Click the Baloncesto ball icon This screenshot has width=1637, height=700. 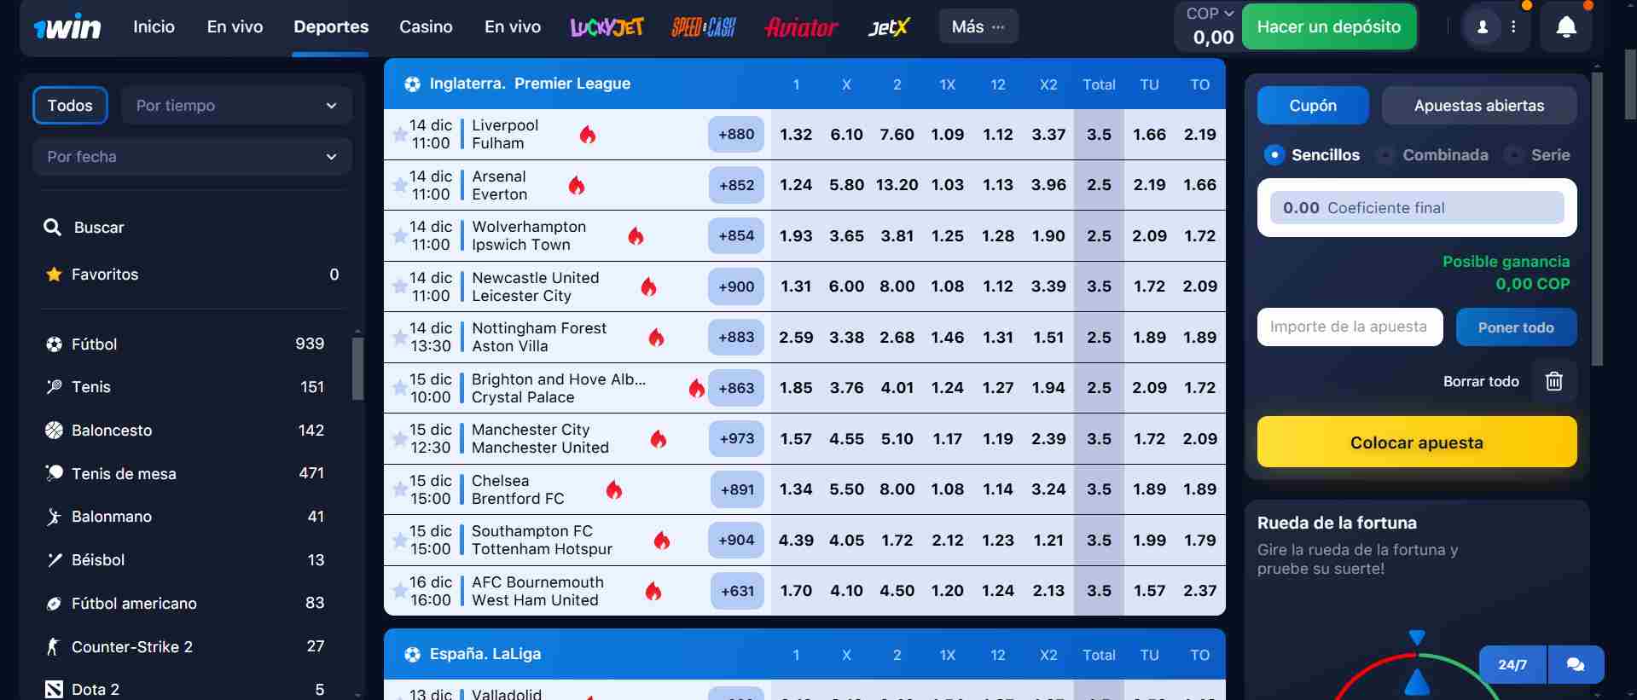coord(54,431)
